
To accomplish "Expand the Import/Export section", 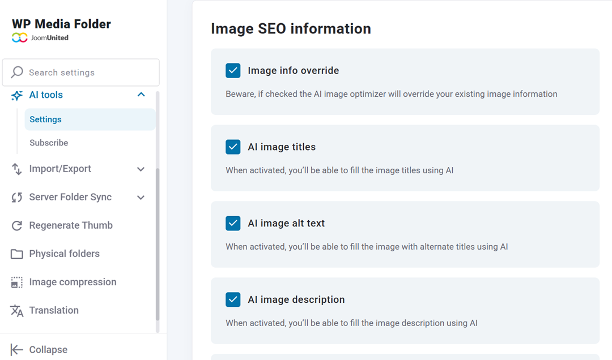I will (x=141, y=169).
